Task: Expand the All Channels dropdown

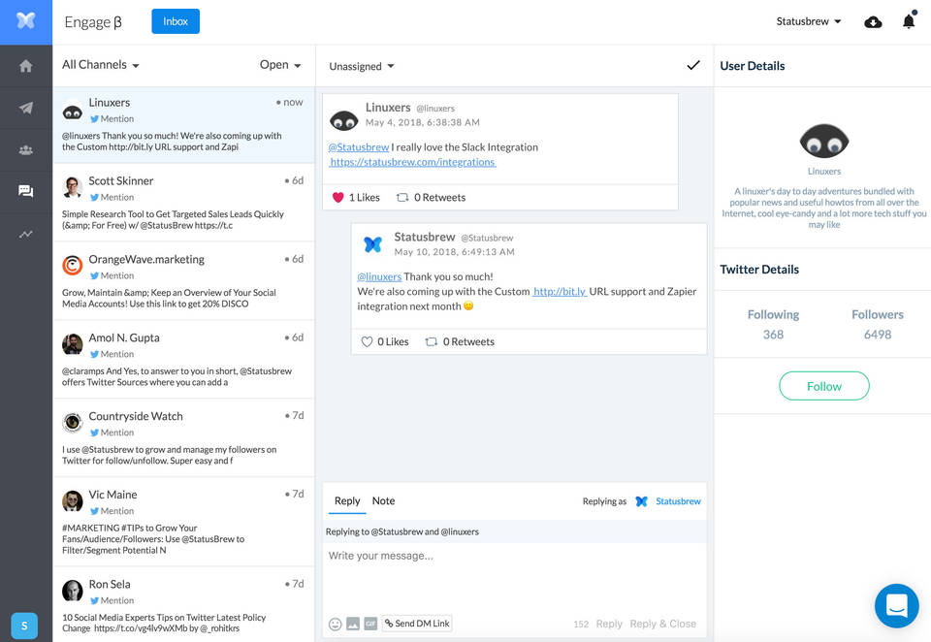Action: (x=101, y=65)
